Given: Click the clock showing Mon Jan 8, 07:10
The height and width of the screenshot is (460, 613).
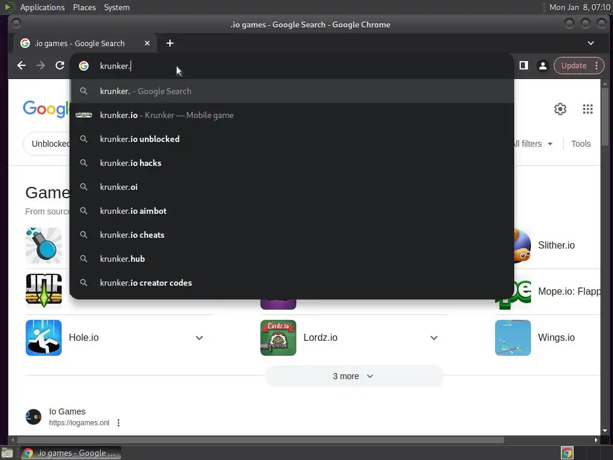Looking at the screenshot, I should (579, 7).
